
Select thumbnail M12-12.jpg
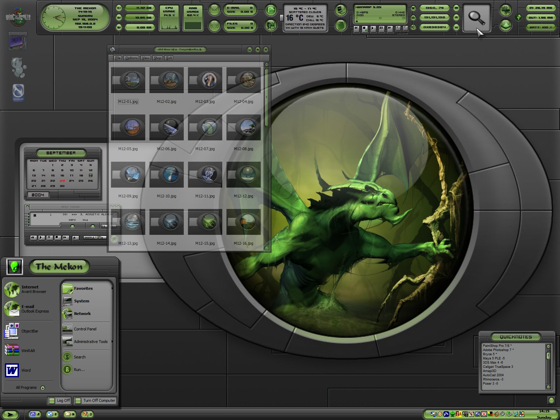[x=244, y=175]
